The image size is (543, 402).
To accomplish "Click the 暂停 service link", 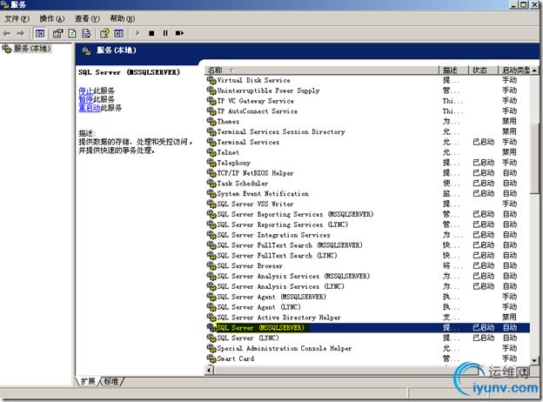I will (86, 99).
